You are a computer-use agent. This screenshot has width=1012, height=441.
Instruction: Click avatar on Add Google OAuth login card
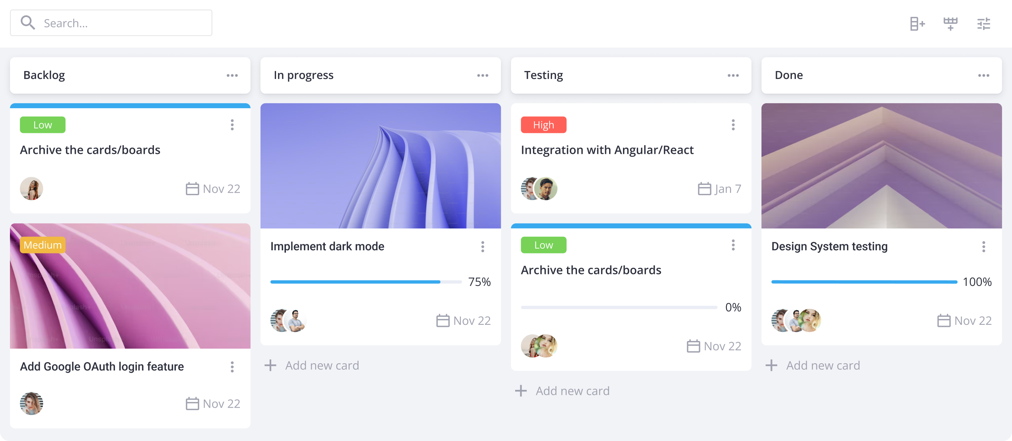tap(31, 404)
